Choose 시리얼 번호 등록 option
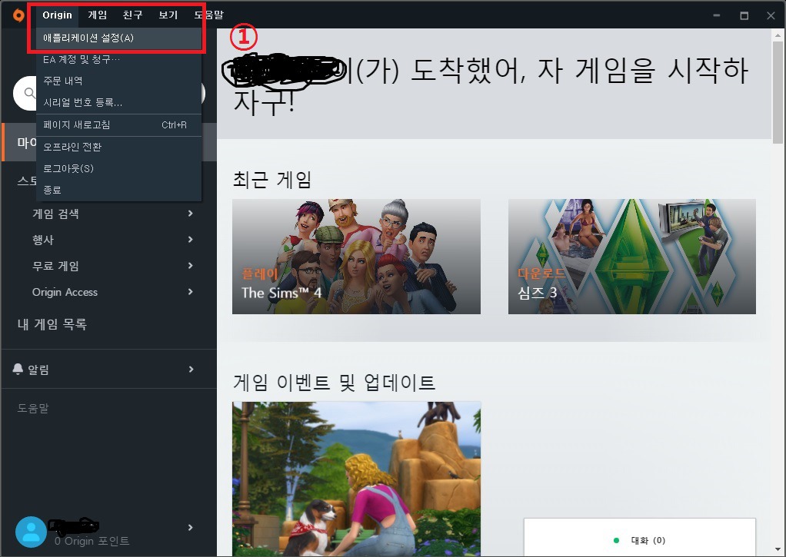This screenshot has height=557, width=786. tap(118, 102)
